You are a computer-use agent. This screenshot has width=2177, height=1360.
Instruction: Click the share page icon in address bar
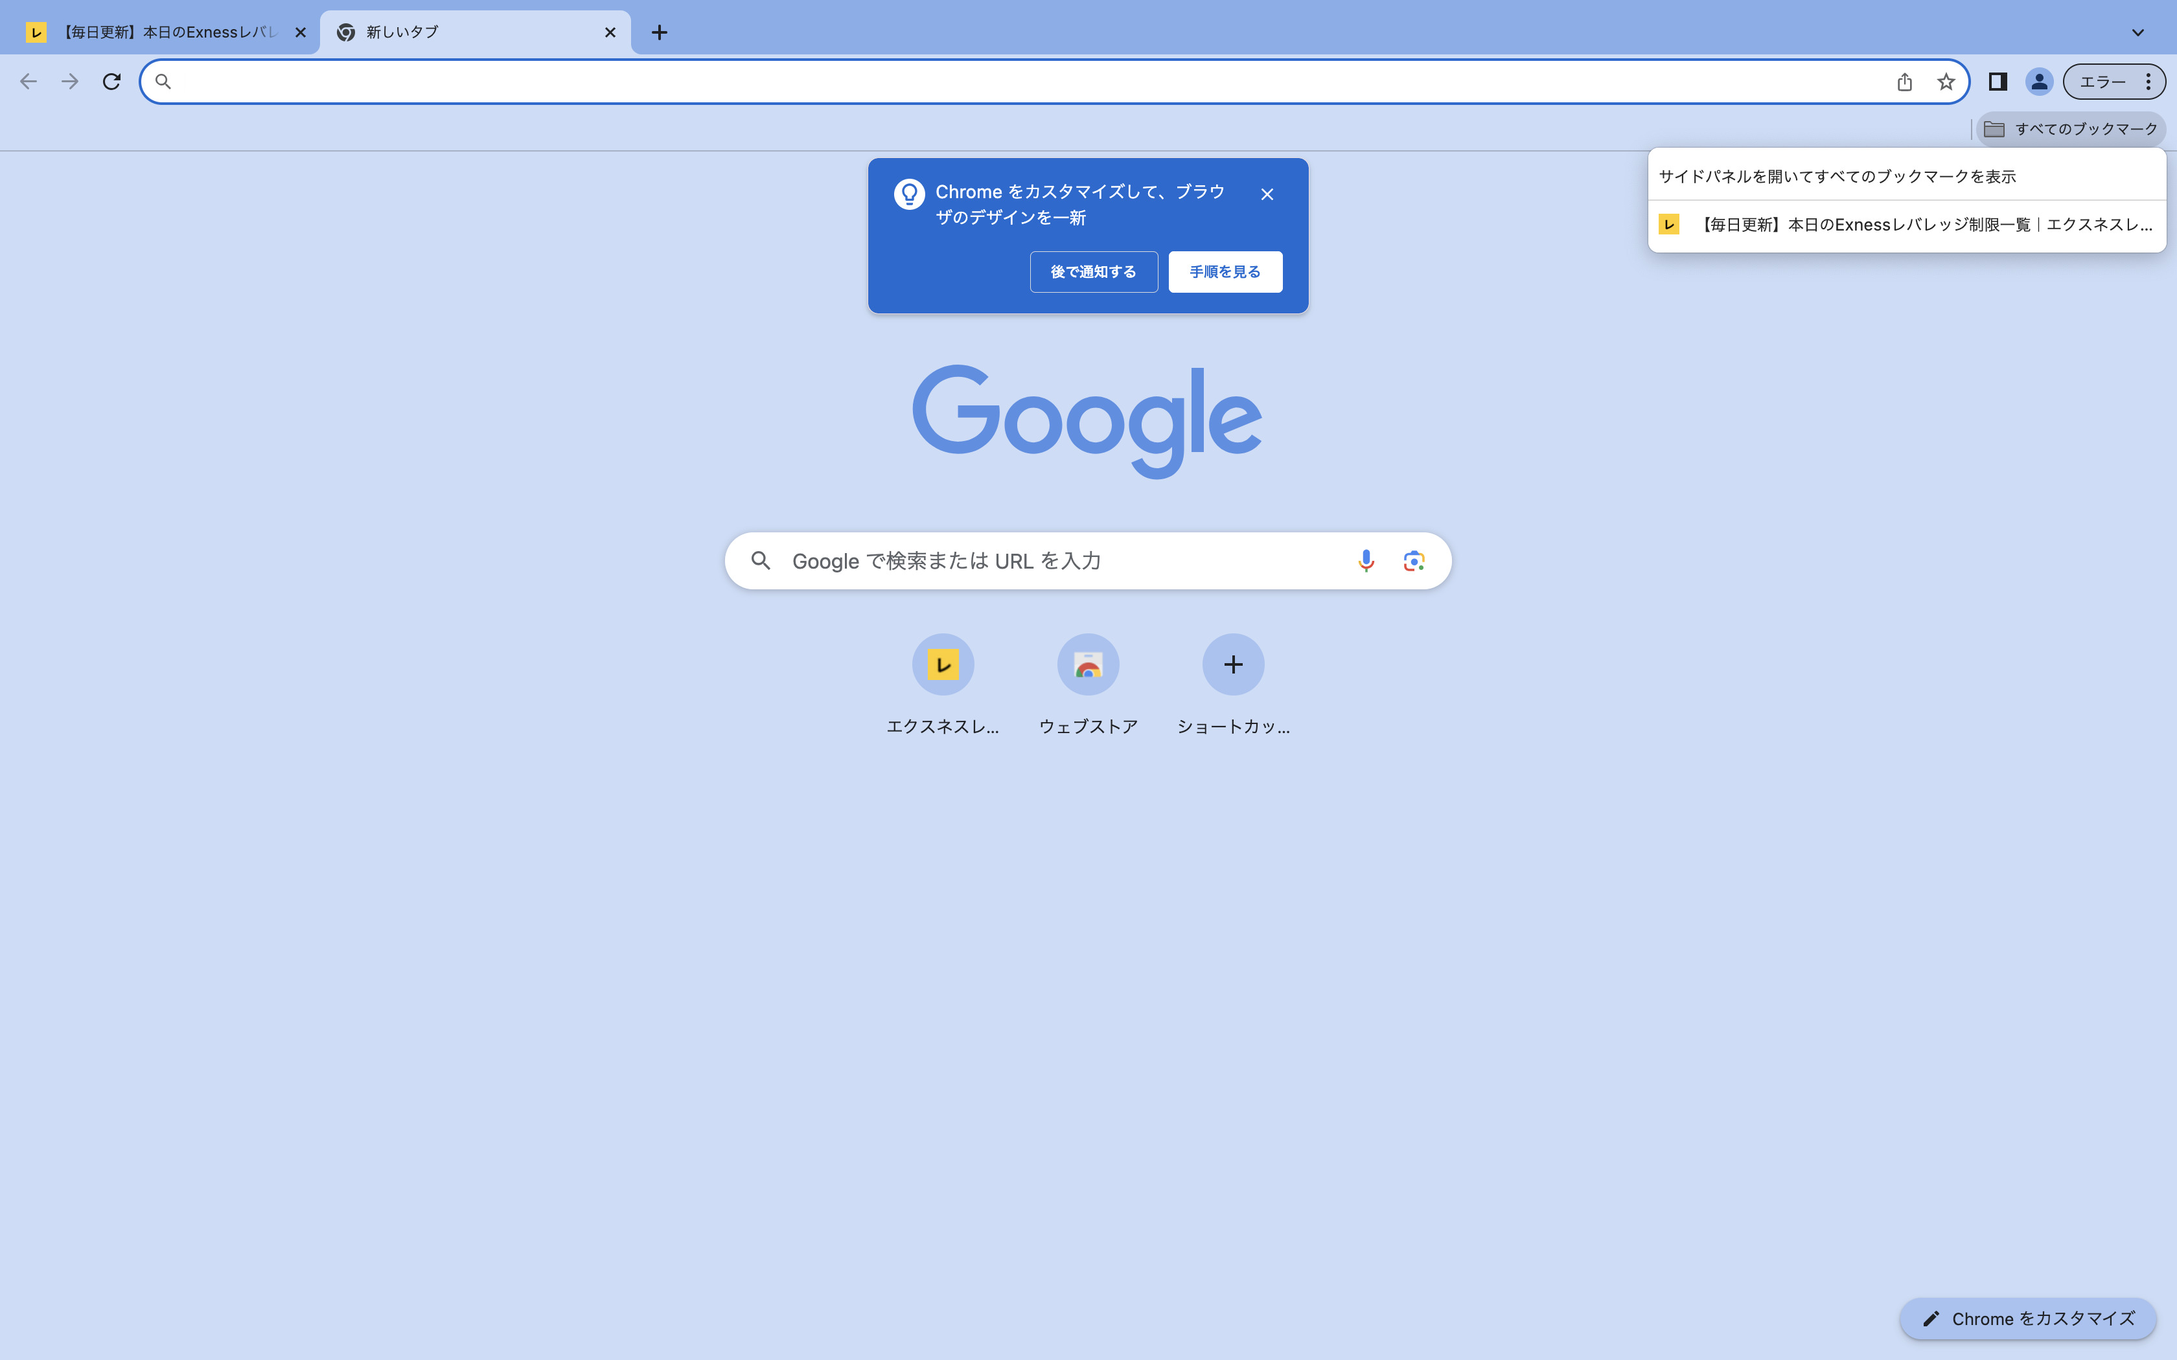(x=1904, y=82)
